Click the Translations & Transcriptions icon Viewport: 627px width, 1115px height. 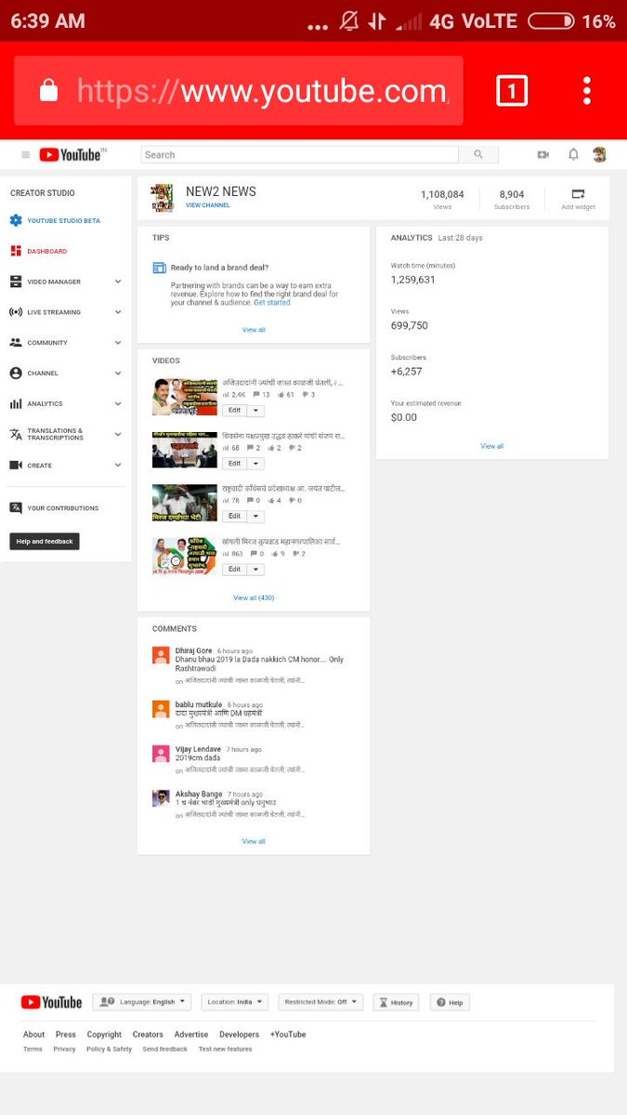(16, 434)
